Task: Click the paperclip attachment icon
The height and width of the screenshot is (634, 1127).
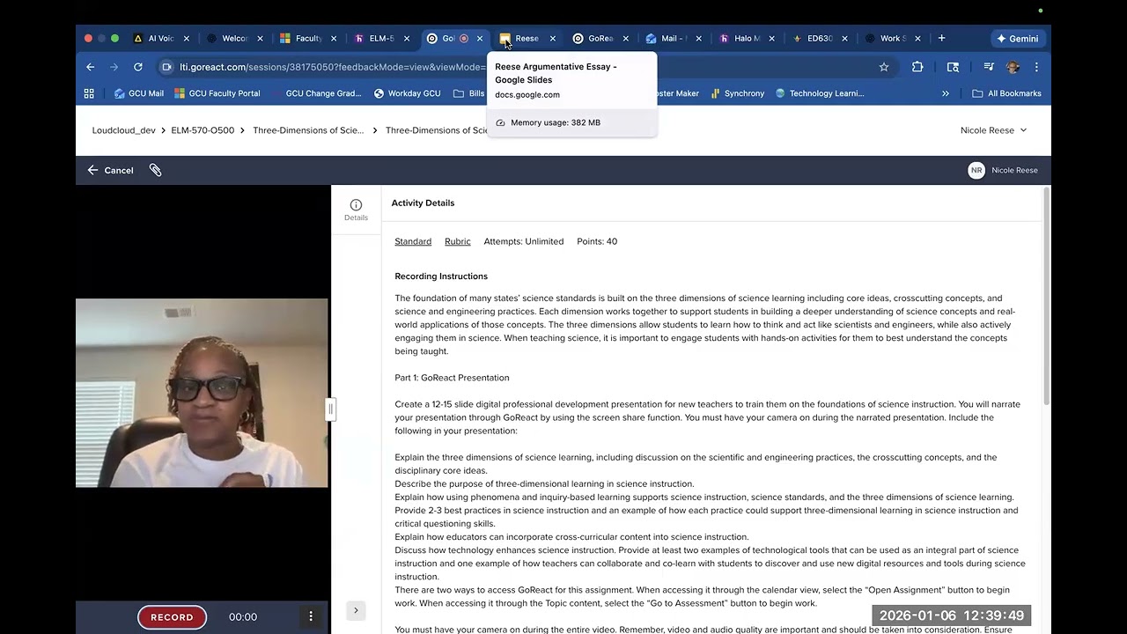Action: point(155,170)
